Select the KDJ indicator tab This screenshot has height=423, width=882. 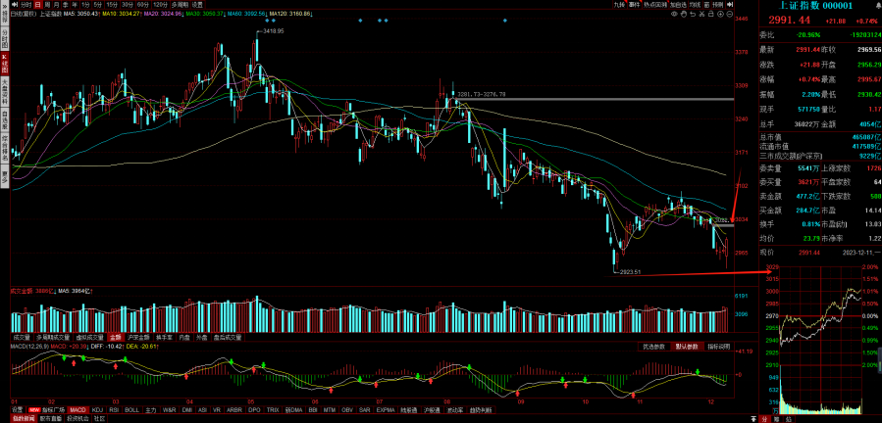97,410
